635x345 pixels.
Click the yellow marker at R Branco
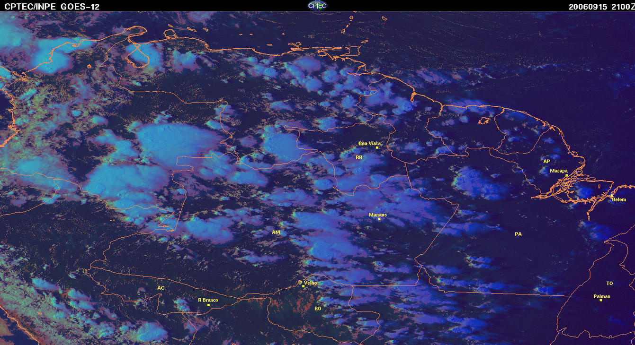209,305
